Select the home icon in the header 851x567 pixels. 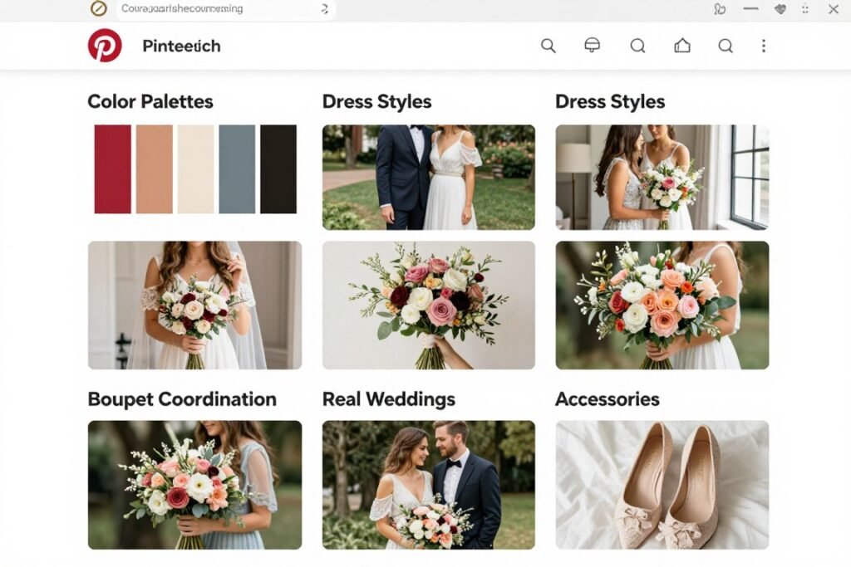pos(681,46)
